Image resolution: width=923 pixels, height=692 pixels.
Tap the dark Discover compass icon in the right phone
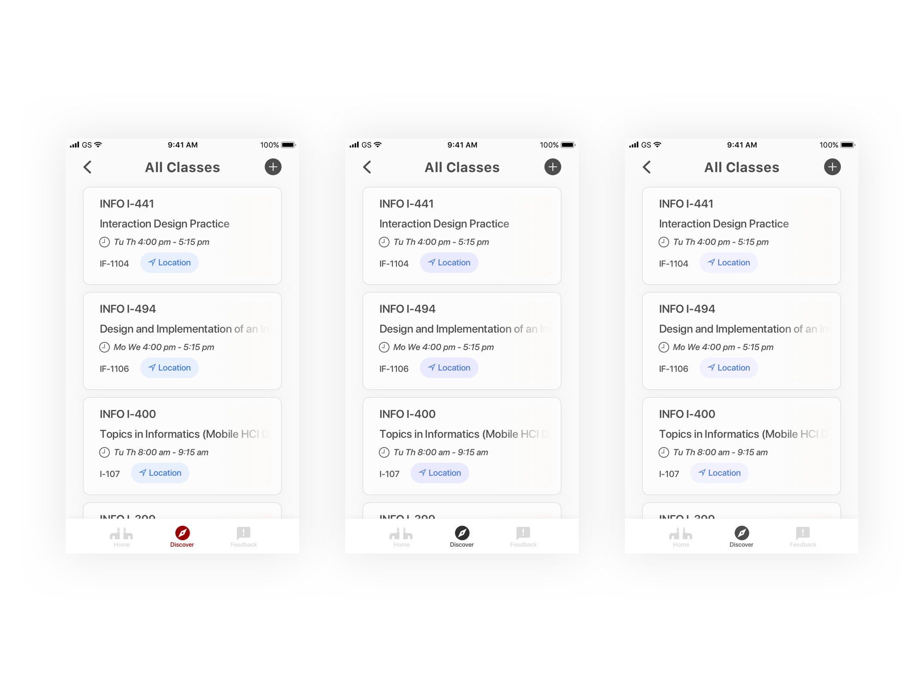pos(742,533)
